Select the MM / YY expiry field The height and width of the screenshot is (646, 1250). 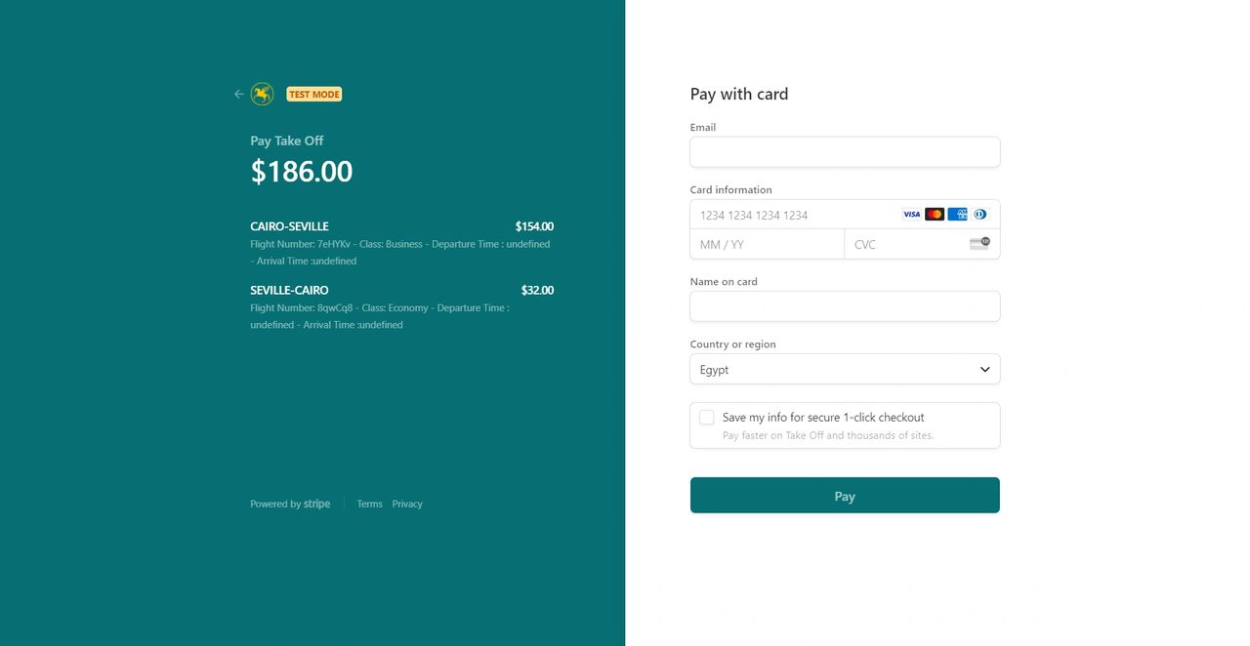point(767,244)
